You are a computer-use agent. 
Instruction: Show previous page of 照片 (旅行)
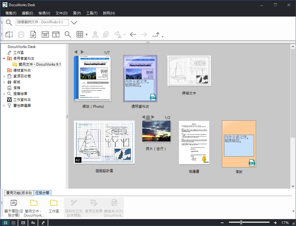pos(143,117)
